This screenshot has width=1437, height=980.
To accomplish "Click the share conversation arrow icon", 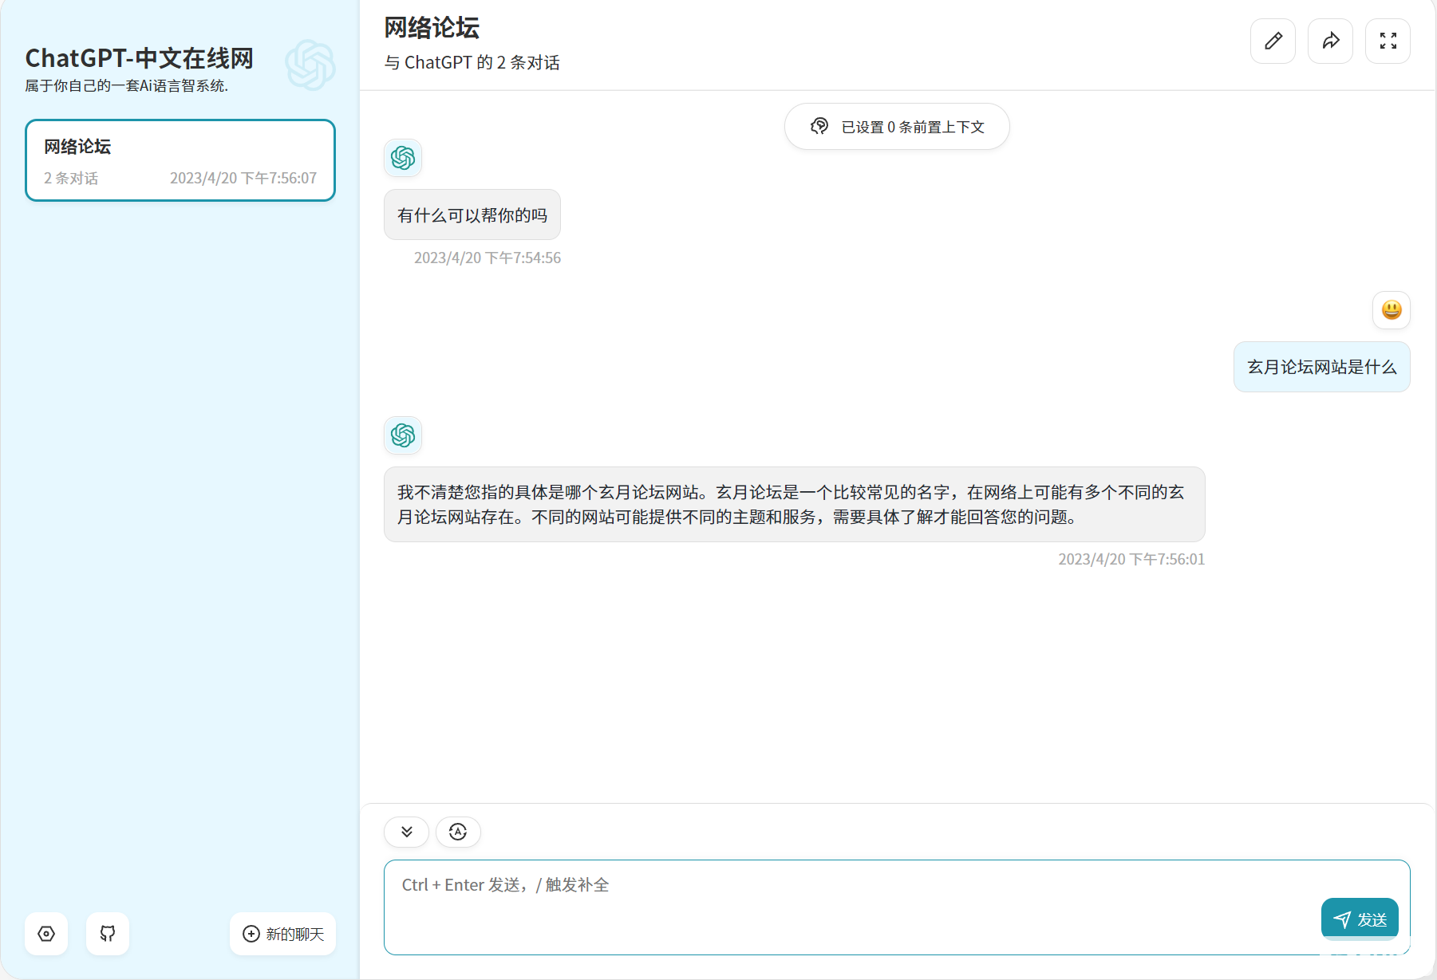I will (x=1330, y=41).
